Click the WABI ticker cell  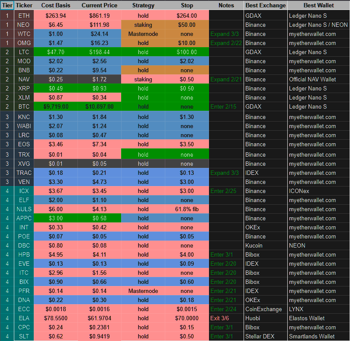click(x=24, y=126)
